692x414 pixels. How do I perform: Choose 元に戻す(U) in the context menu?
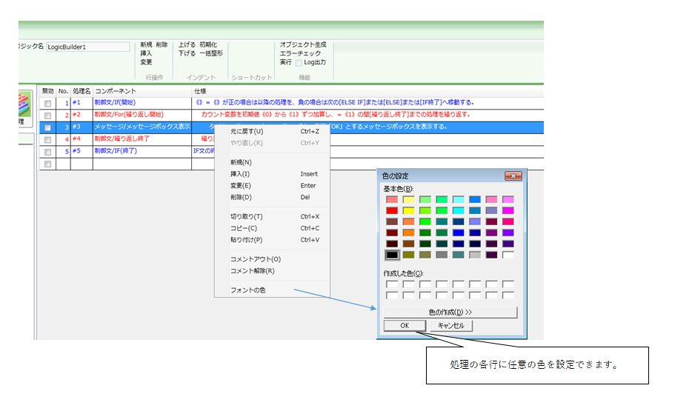click(273, 132)
